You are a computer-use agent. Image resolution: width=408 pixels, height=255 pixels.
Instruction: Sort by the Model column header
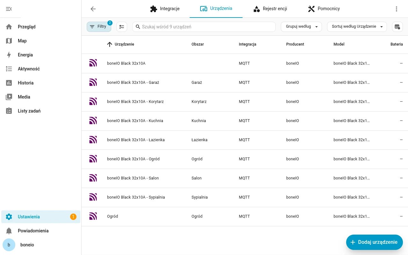tap(339, 44)
